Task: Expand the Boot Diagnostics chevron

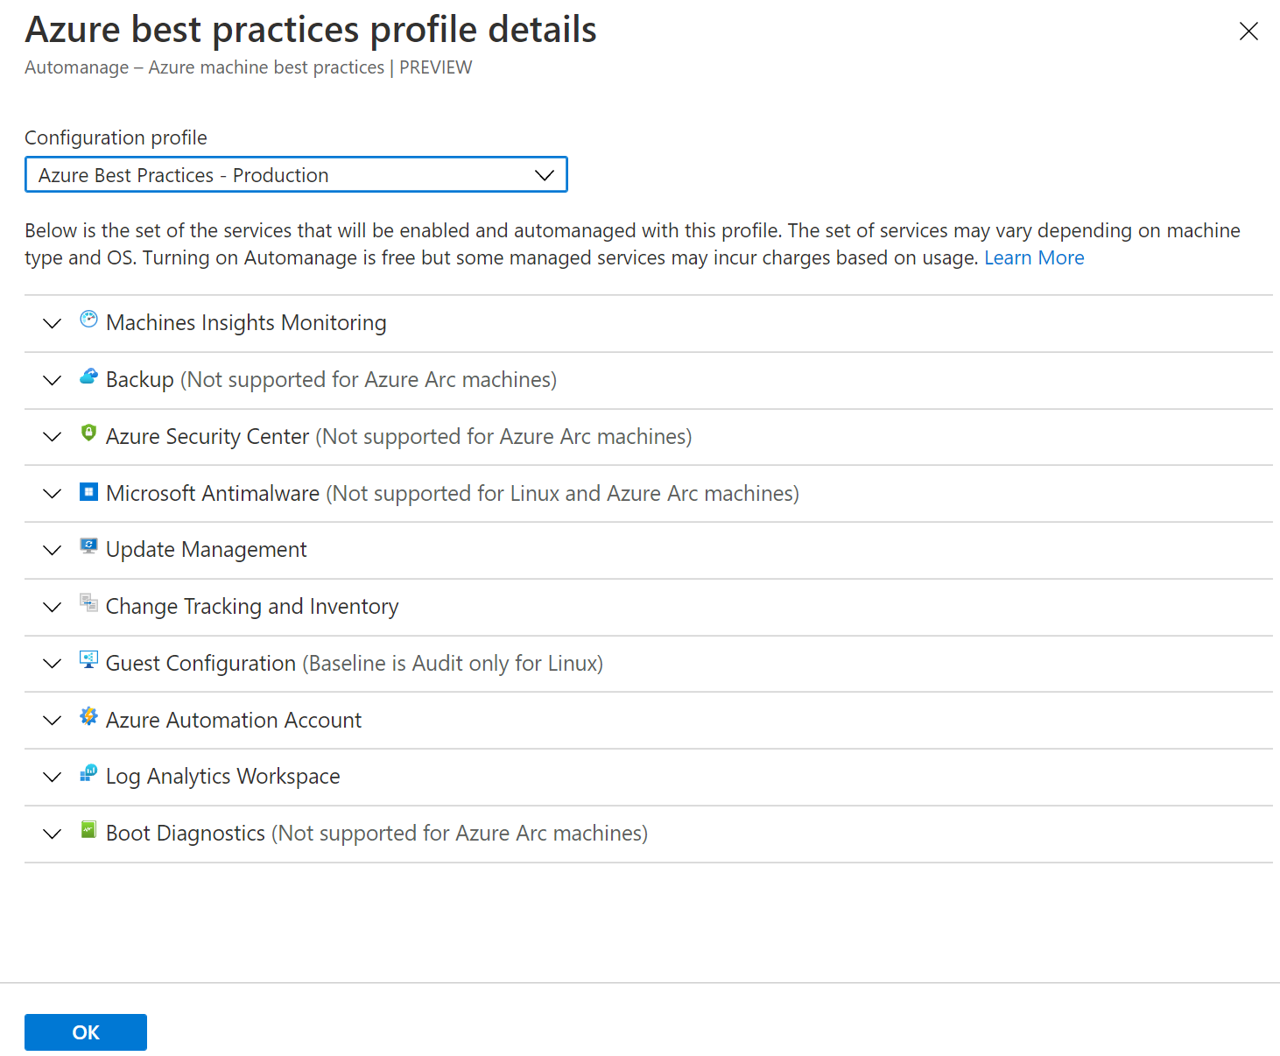Action: pyautogui.click(x=53, y=834)
